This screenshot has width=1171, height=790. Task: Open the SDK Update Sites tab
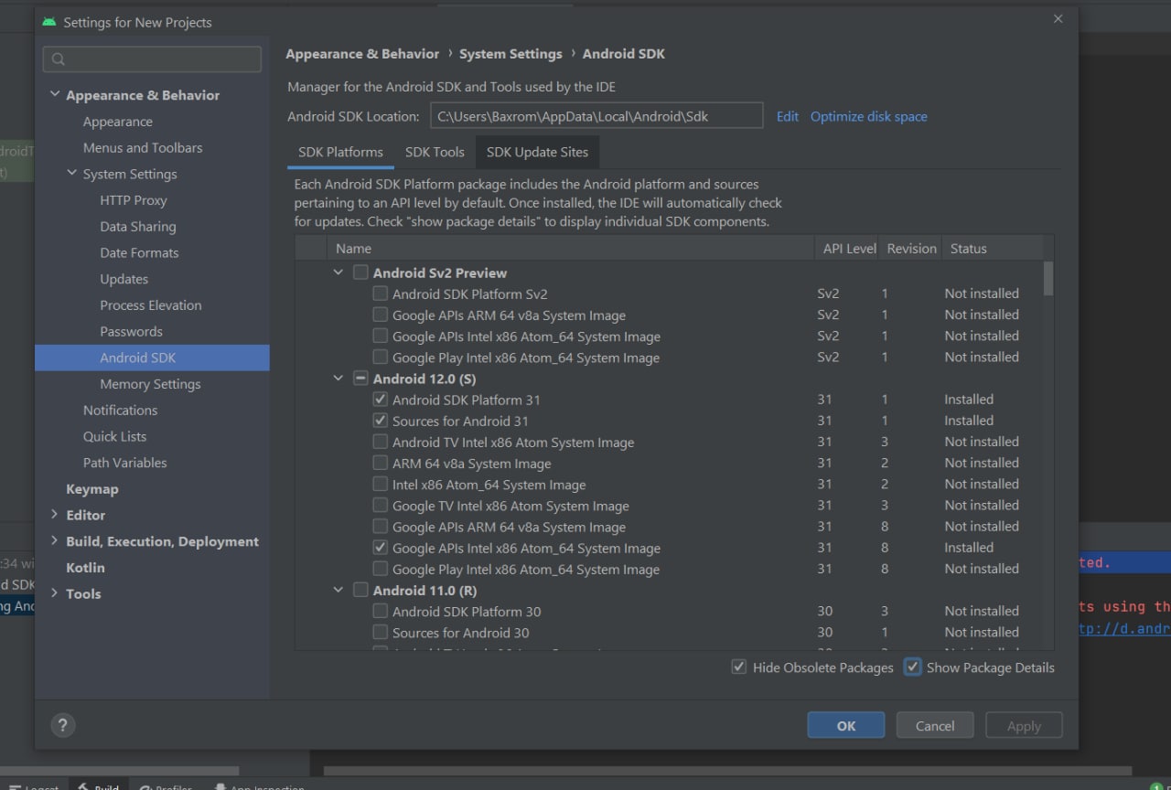537,152
